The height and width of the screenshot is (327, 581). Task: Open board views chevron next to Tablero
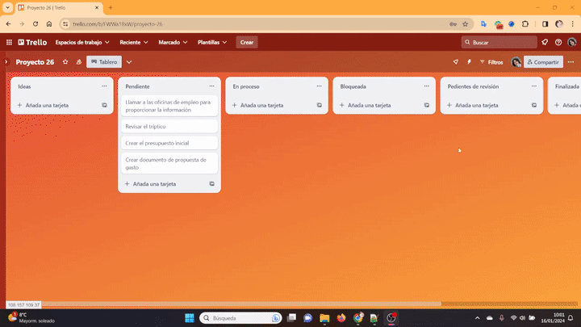tap(129, 62)
